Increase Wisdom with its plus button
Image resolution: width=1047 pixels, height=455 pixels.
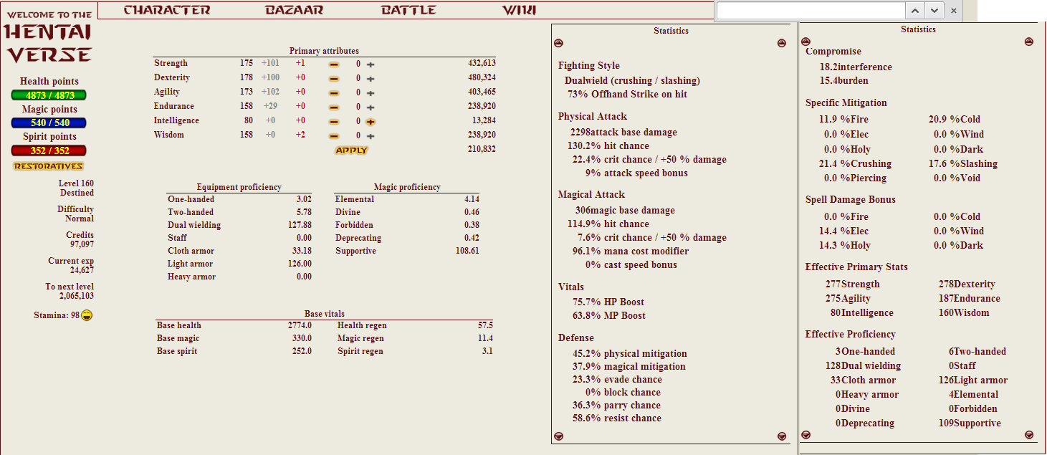point(370,136)
